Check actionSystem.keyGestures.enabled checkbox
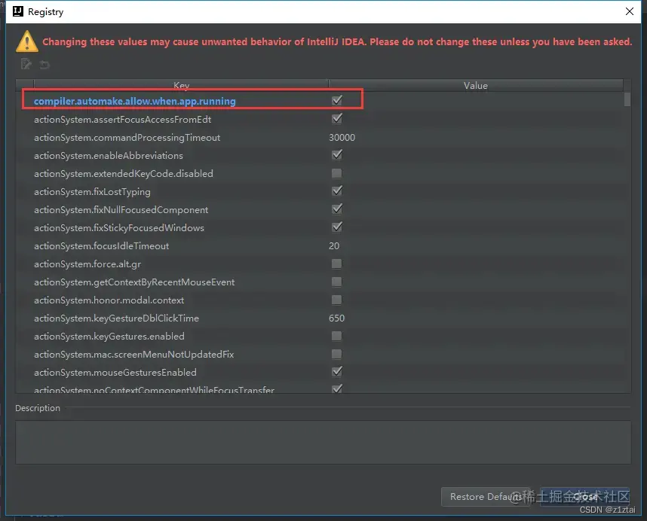The image size is (647, 521). pyautogui.click(x=336, y=336)
